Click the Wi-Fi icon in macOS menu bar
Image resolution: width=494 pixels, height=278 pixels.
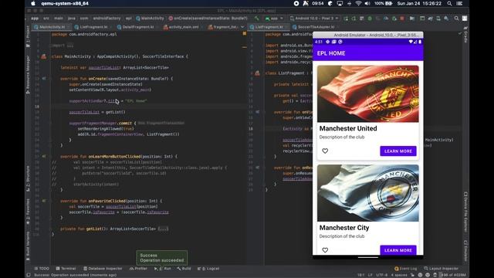click(x=358, y=3)
